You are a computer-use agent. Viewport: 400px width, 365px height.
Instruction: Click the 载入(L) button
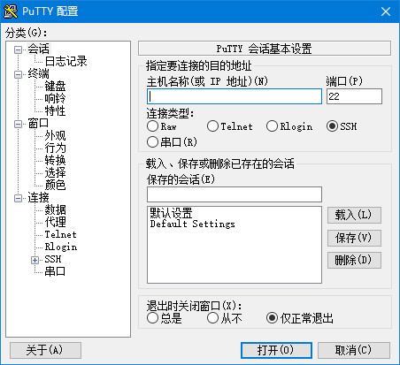click(354, 215)
